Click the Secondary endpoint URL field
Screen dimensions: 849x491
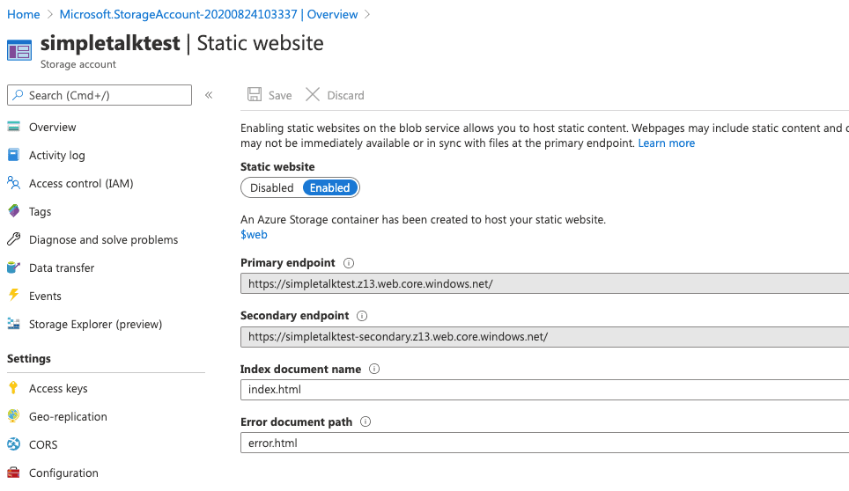coord(544,336)
